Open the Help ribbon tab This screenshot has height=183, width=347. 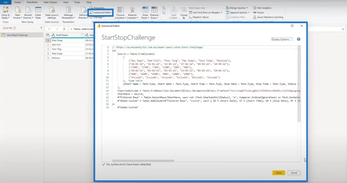point(89,2)
